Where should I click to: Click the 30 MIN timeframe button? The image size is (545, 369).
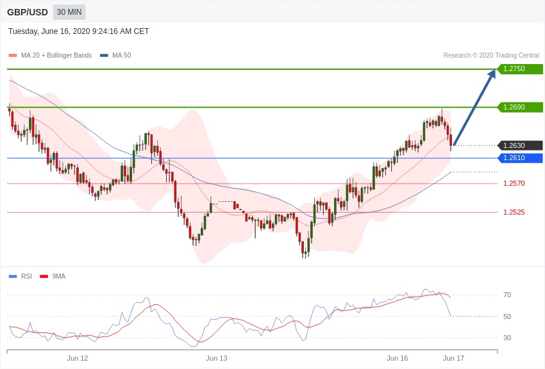pos(69,12)
